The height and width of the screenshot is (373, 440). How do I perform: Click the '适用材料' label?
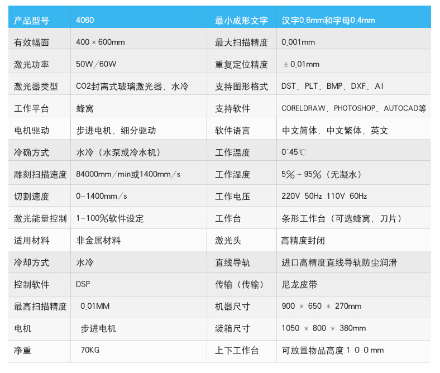[x=31, y=241]
